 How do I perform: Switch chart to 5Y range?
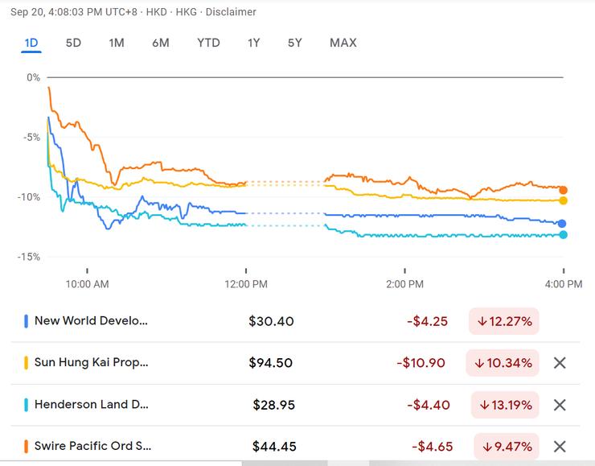click(x=295, y=43)
